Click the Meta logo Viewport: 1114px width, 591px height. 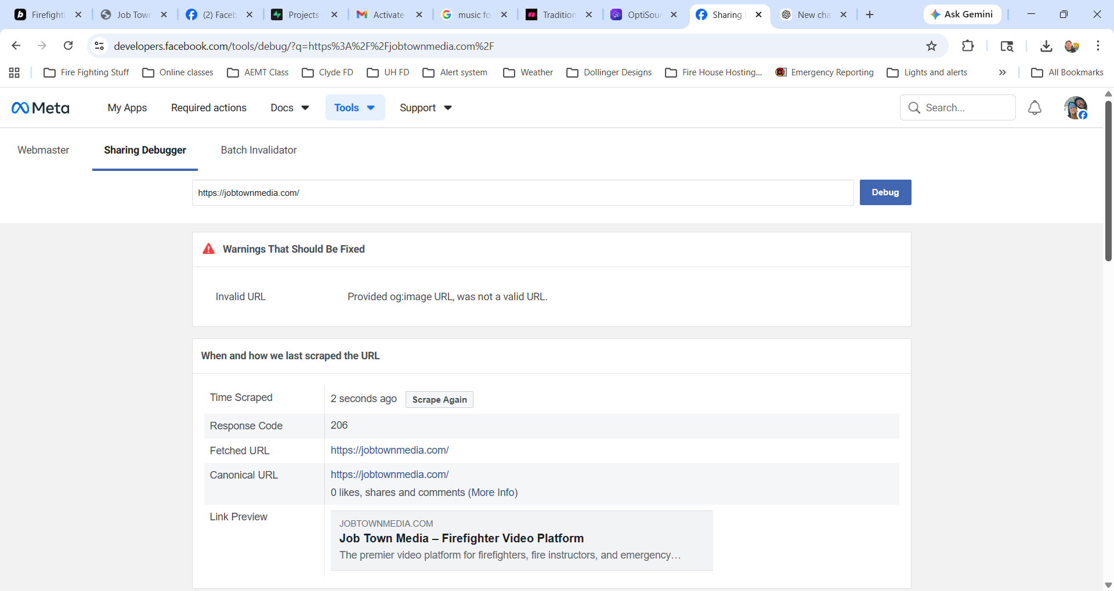coord(41,108)
